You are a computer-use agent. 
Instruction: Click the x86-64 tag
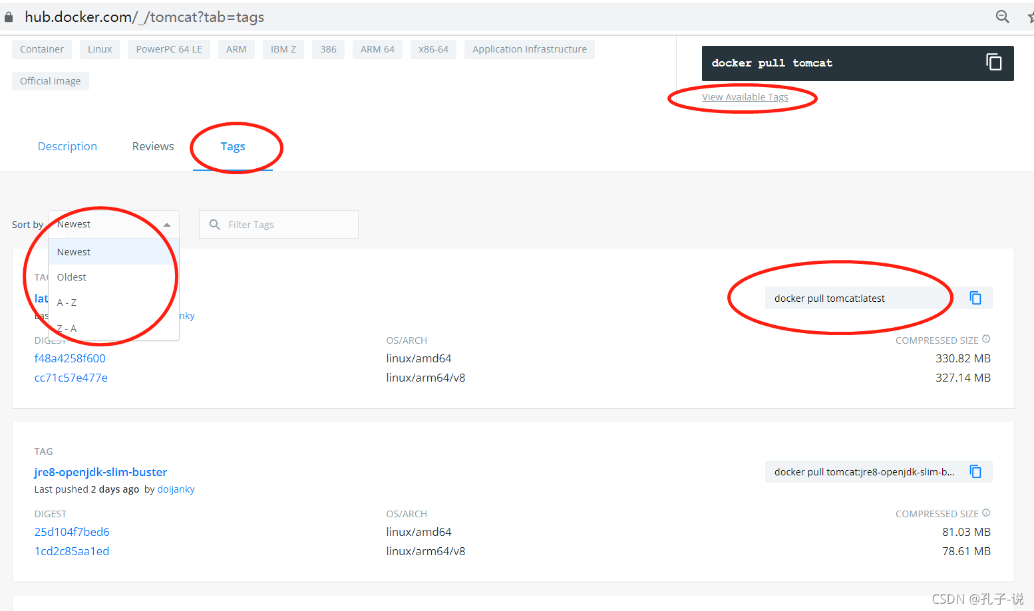click(433, 49)
